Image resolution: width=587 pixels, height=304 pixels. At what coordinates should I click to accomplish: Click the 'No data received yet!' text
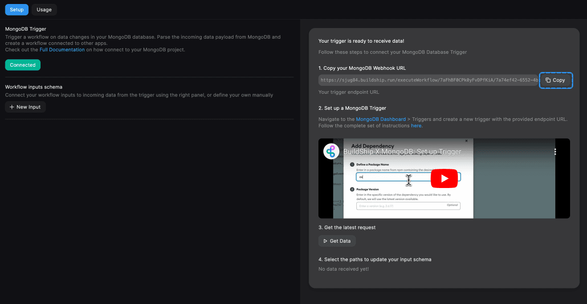click(343, 269)
